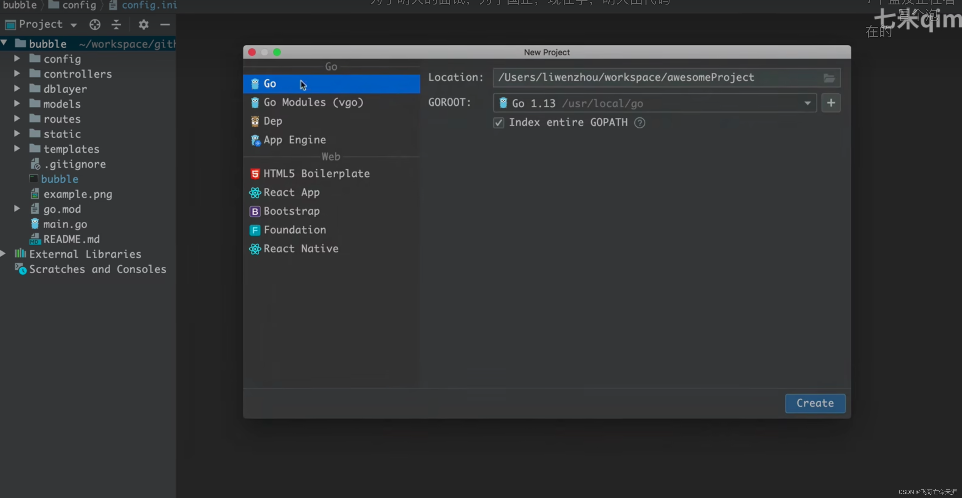This screenshot has width=962, height=498.
Task: Select Scratches and Consoles
Action: (98, 269)
